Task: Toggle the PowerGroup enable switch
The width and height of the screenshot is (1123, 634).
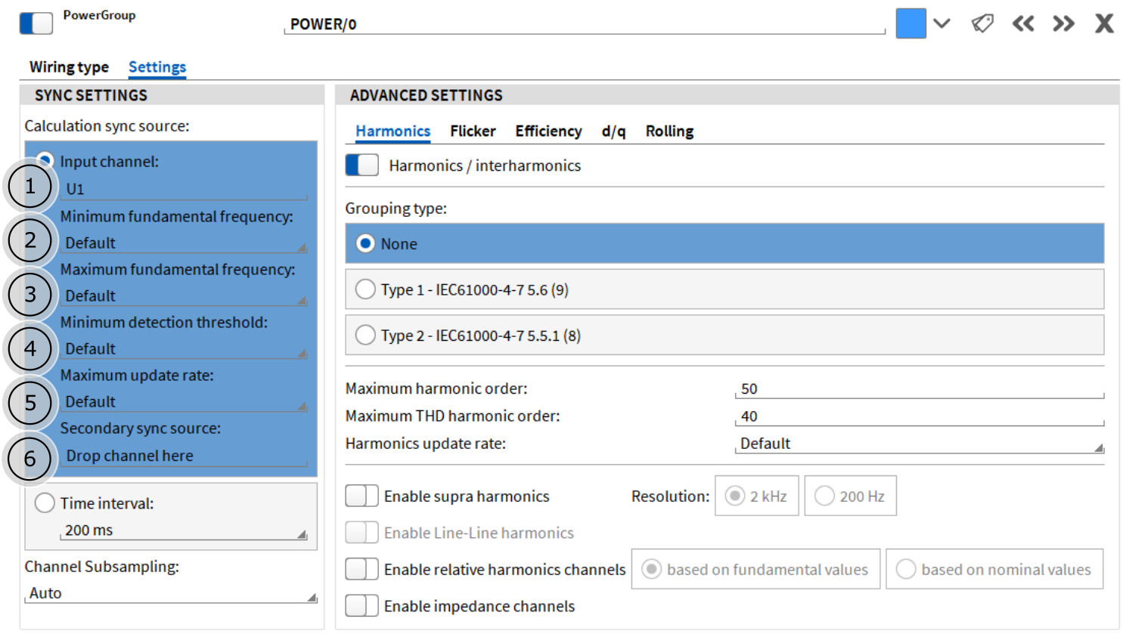Action: [x=36, y=23]
